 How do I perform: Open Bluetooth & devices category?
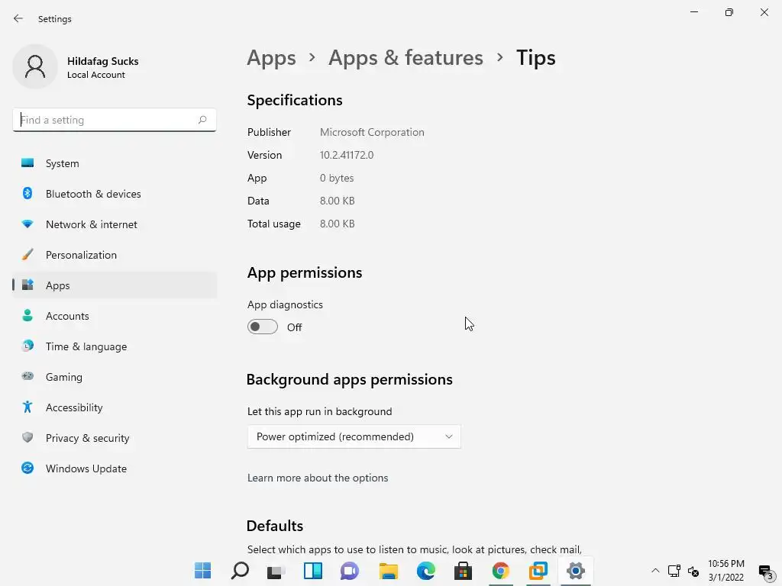point(115,193)
